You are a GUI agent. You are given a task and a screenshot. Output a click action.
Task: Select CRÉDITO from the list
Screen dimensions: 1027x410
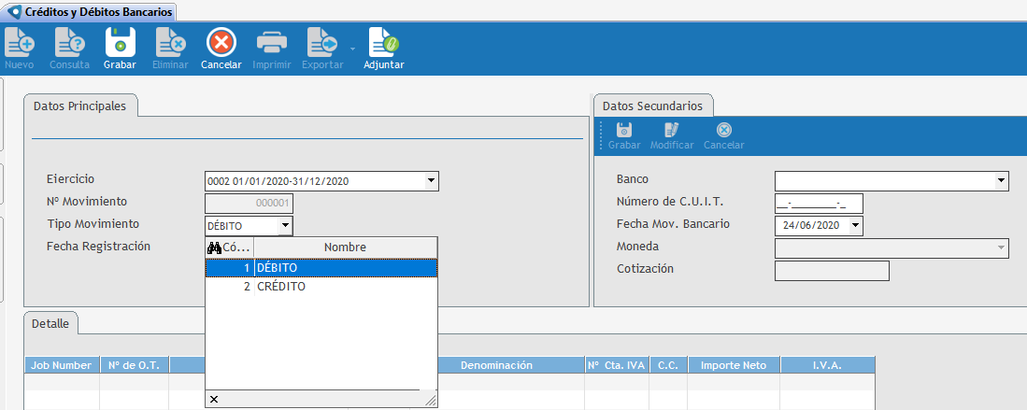pyautogui.click(x=280, y=287)
